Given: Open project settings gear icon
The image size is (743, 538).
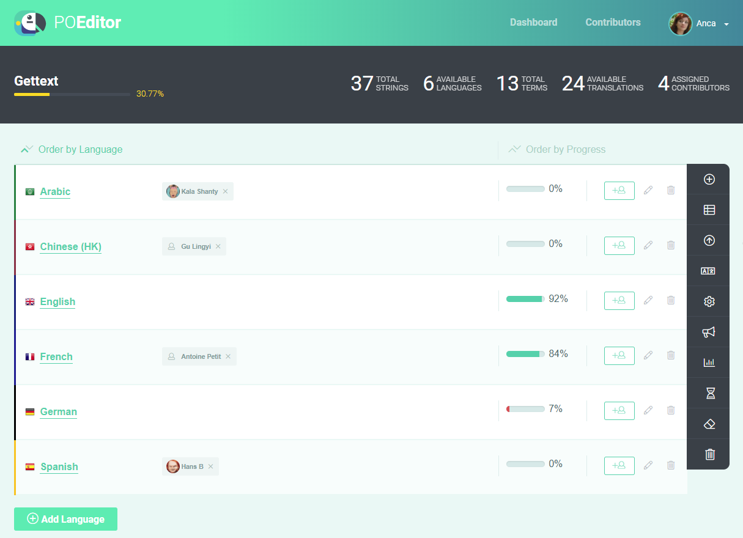Looking at the screenshot, I should coord(709,301).
